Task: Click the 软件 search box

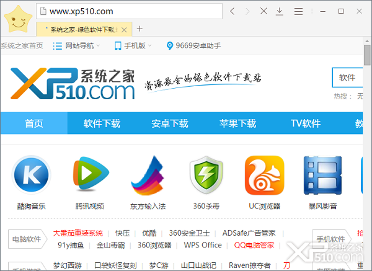Action: pos(348,78)
